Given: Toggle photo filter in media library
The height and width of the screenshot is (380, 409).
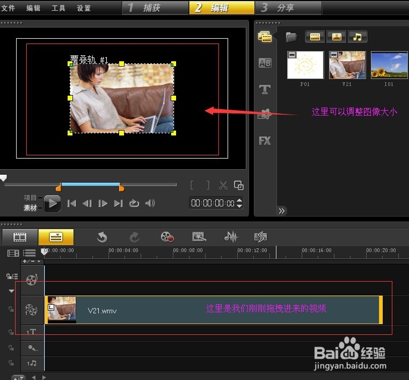Looking at the screenshot, I should [337, 37].
